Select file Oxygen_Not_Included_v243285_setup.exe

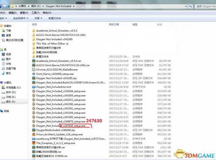pyautogui.click(x=61, y=117)
